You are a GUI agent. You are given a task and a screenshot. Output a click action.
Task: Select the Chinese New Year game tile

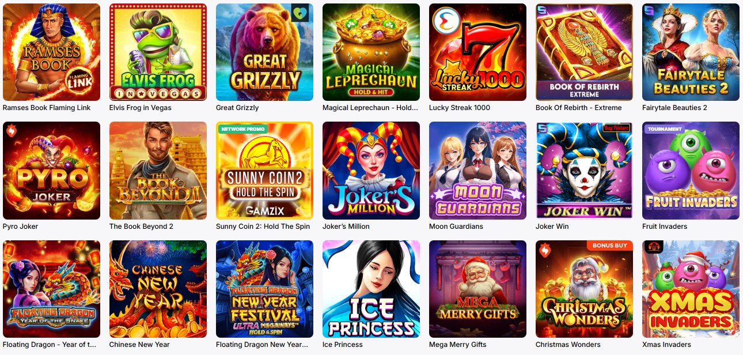[x=158, y=289]
